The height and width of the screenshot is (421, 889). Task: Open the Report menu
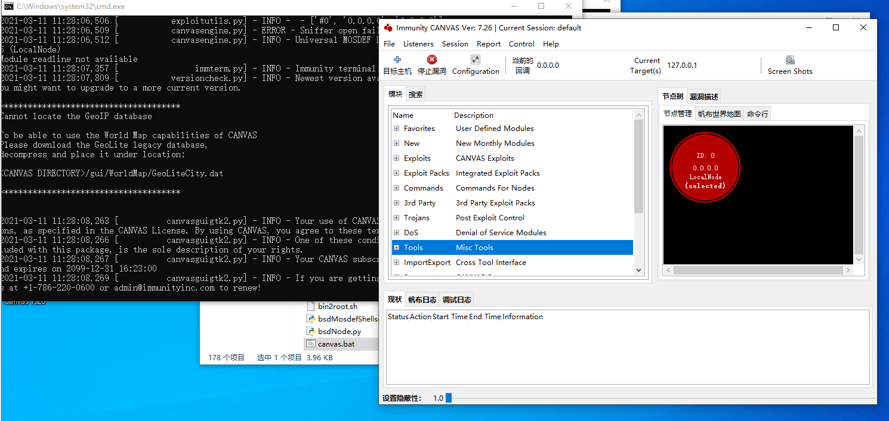pyautogui.click(x=489, y=43)
